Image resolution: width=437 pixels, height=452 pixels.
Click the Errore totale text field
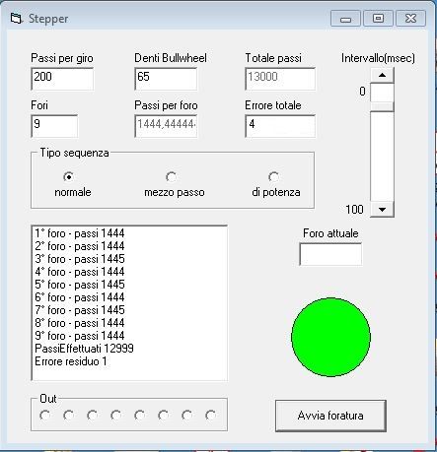(280, 126)
